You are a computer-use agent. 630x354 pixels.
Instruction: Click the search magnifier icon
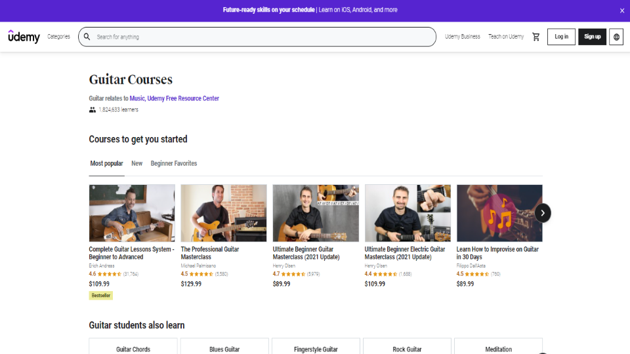coord(87,37)
